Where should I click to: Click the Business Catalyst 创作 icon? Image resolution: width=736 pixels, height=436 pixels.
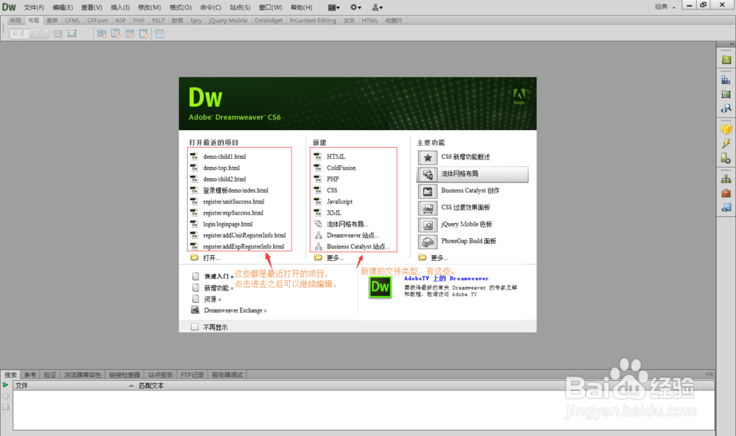[x=428, y=191]
